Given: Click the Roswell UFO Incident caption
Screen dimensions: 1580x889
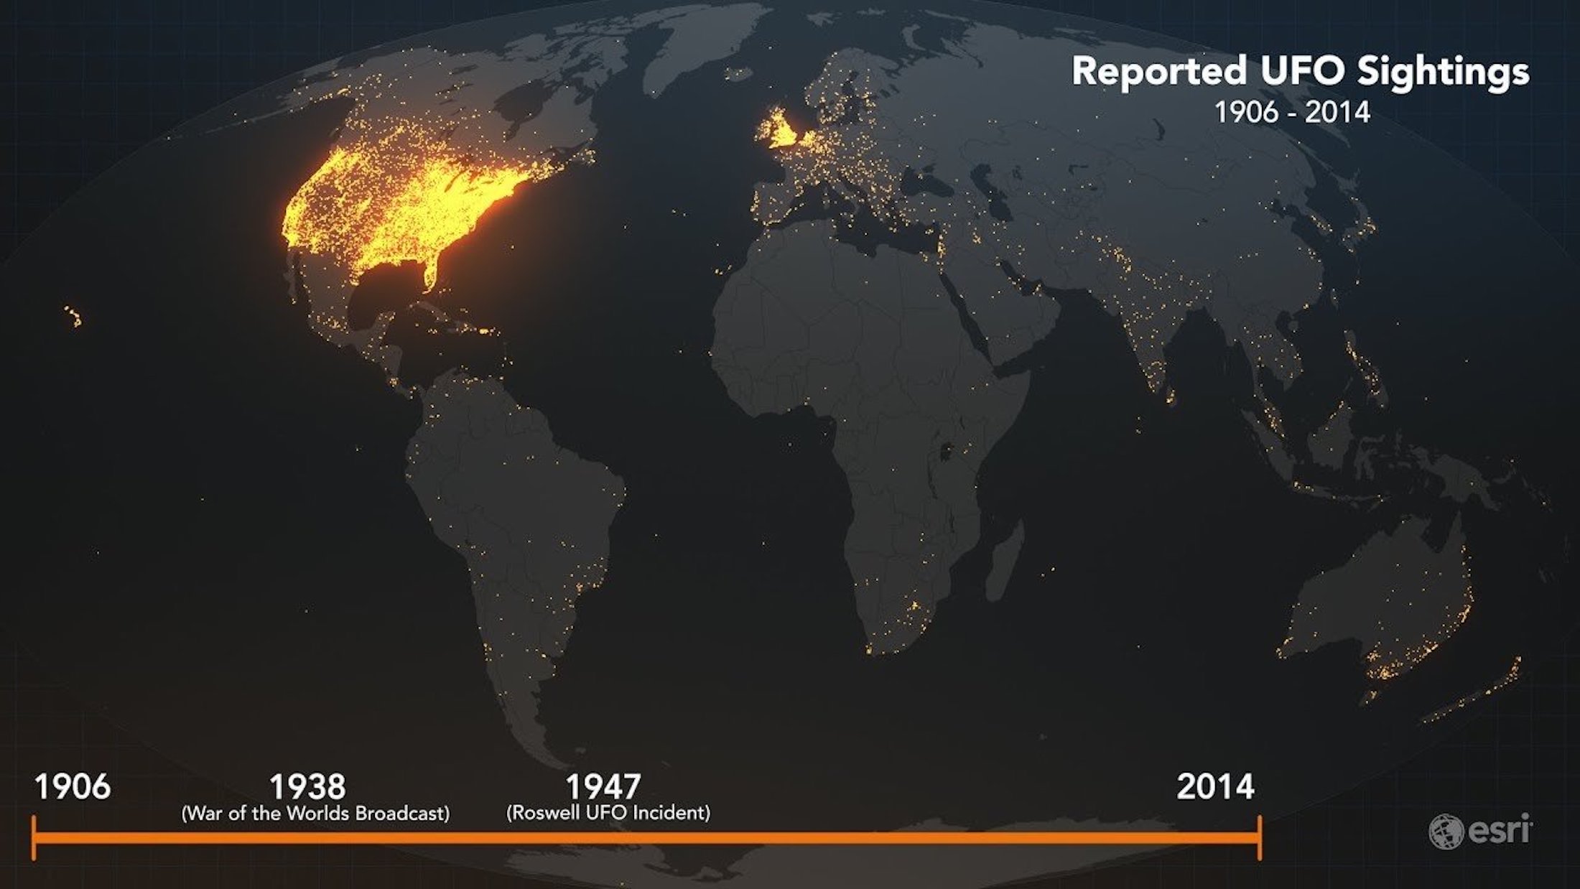Looking at the screenshot, I should [608, 813].
